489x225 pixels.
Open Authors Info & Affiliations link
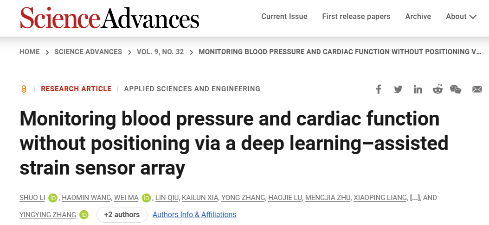[x=194, y=215]
